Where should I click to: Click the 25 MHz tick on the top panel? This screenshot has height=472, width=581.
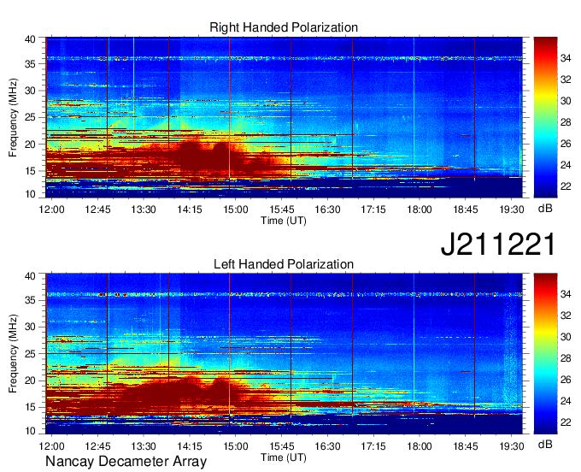coord(30,117)
